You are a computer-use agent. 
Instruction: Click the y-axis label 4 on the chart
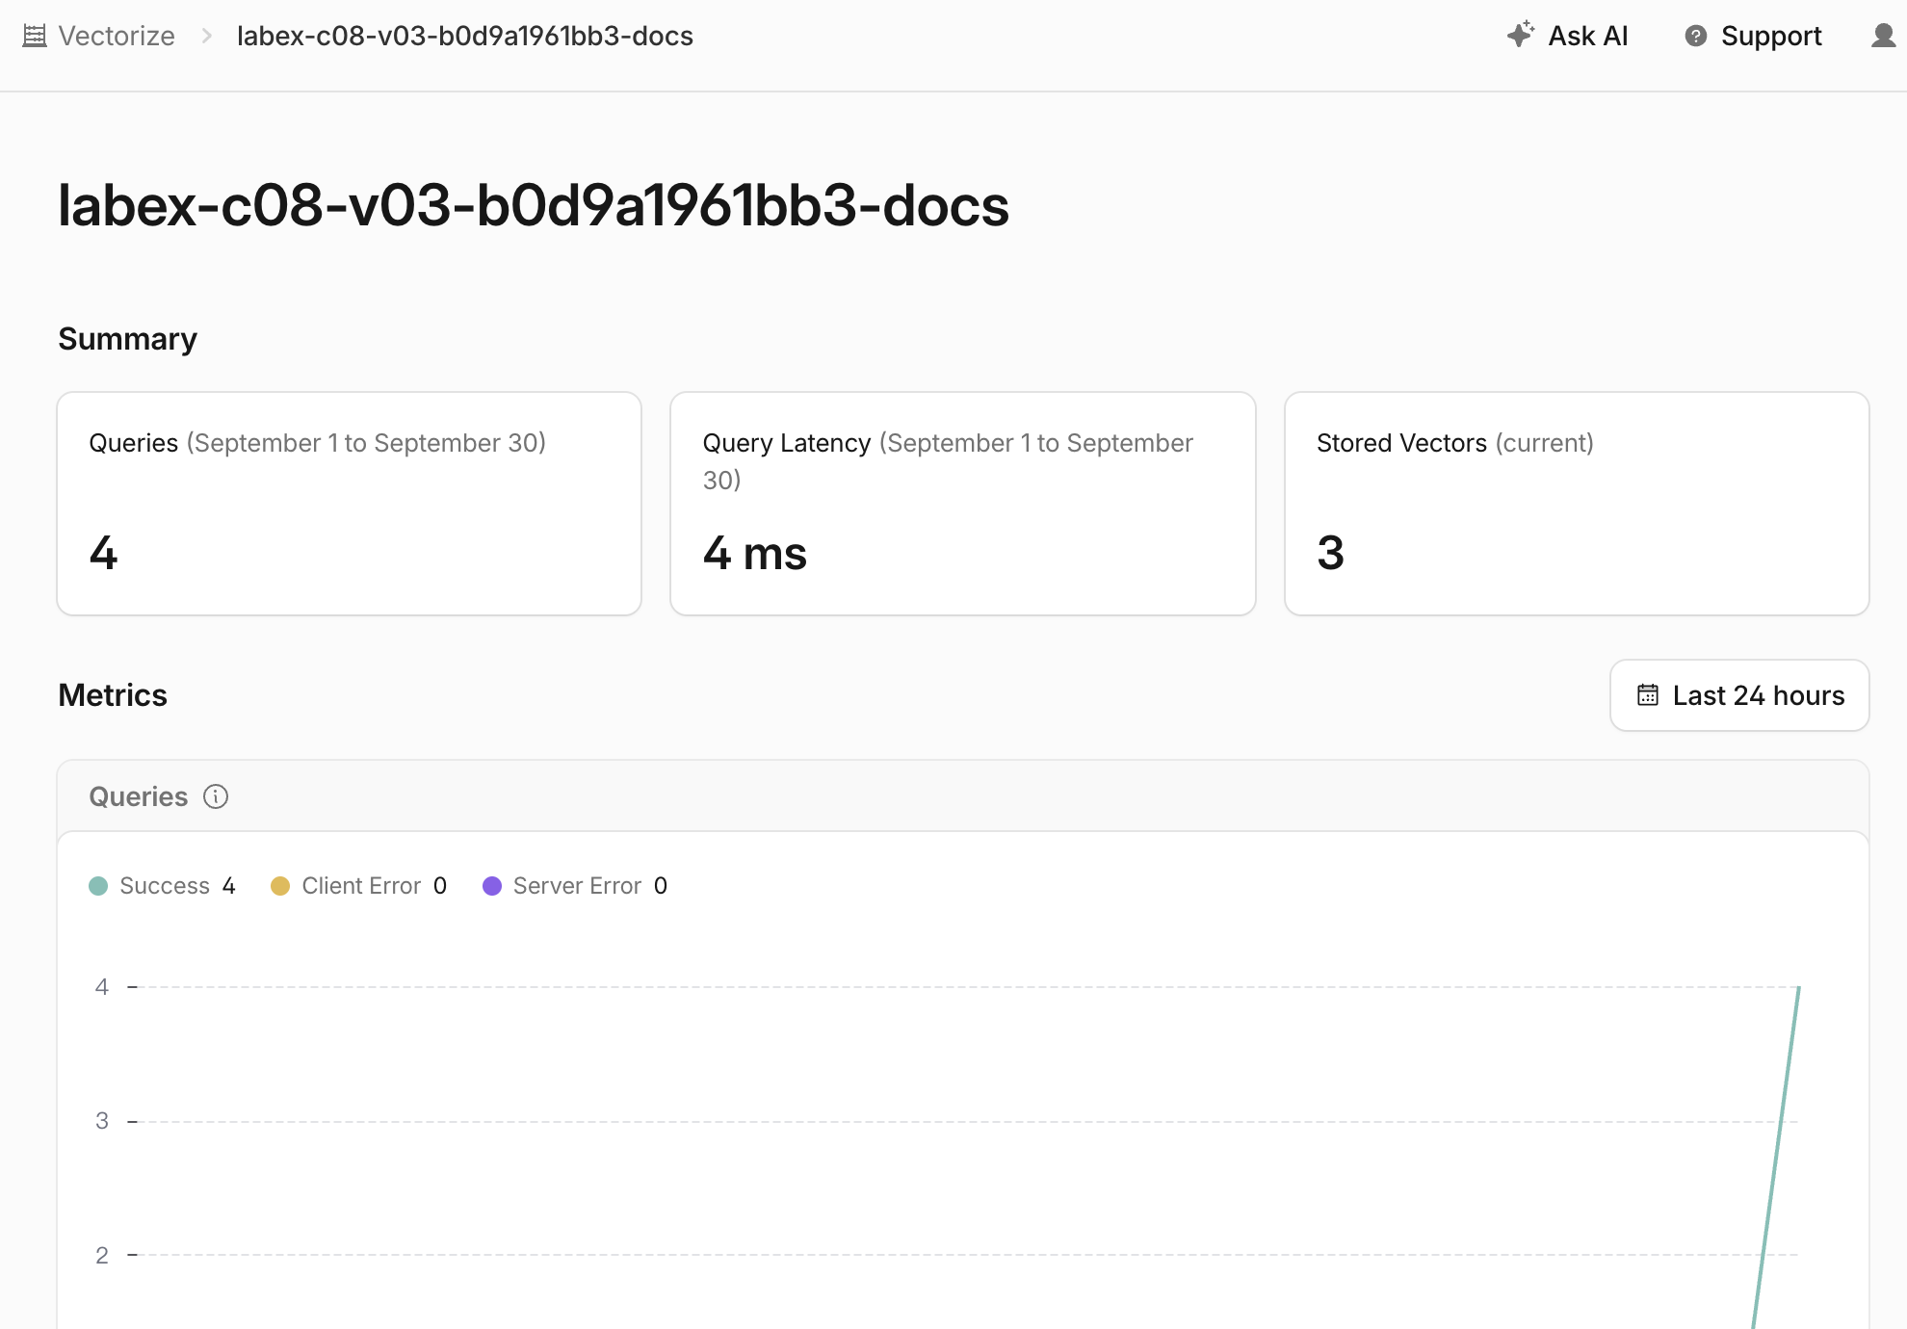(102, 986)
